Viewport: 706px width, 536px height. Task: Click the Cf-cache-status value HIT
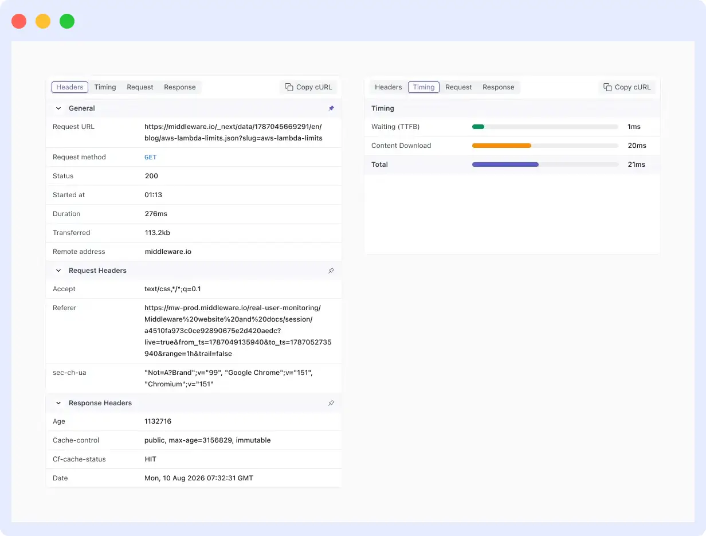tap(150, 459)
